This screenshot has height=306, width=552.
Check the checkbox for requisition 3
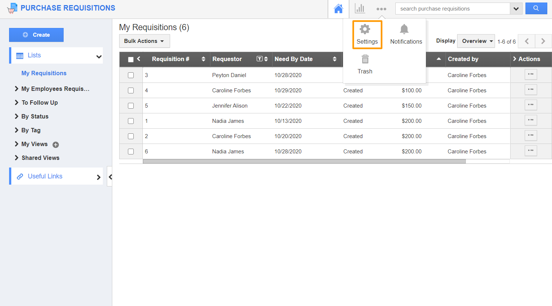pos(131,75)
